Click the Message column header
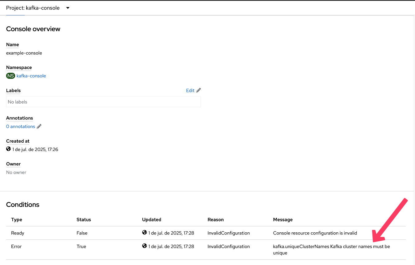 [x=283, y=220]
